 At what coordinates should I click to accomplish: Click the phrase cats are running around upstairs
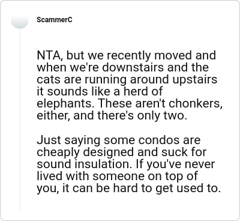(127, 79)
